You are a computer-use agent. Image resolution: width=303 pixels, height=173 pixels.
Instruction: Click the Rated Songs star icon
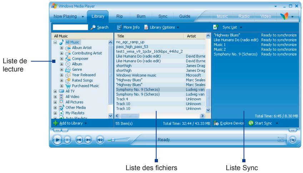coord(68,80)
